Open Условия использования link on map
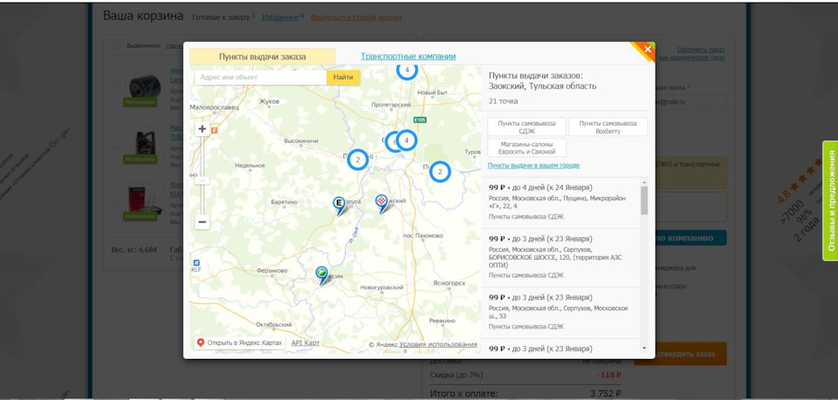838x400 pixels. click(438, 344)
